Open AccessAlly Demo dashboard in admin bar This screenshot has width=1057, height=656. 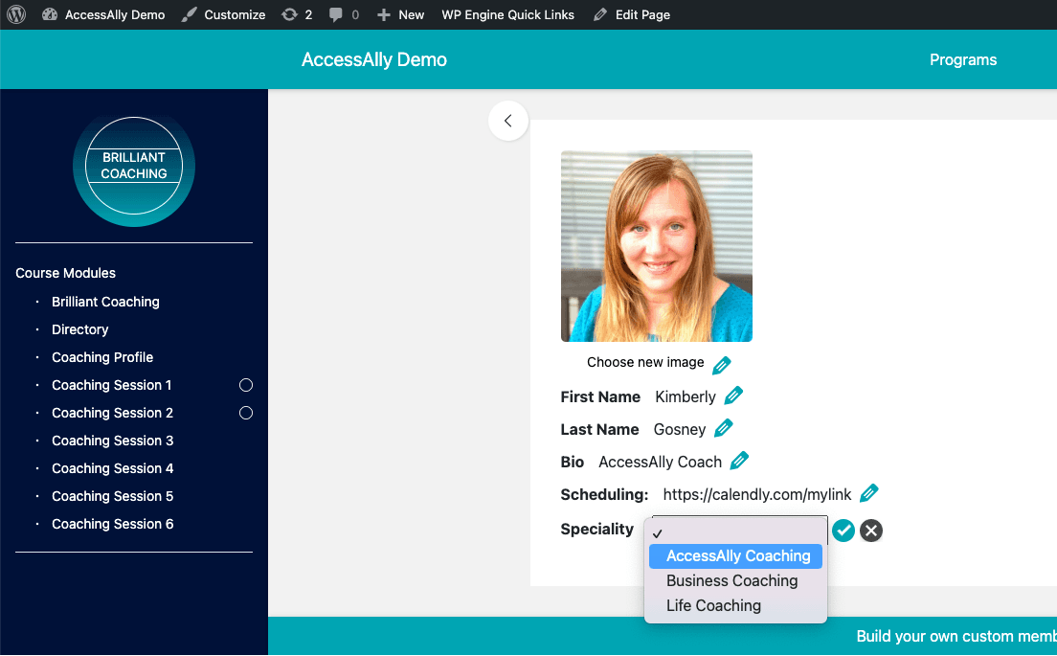[x=103, y=14]
